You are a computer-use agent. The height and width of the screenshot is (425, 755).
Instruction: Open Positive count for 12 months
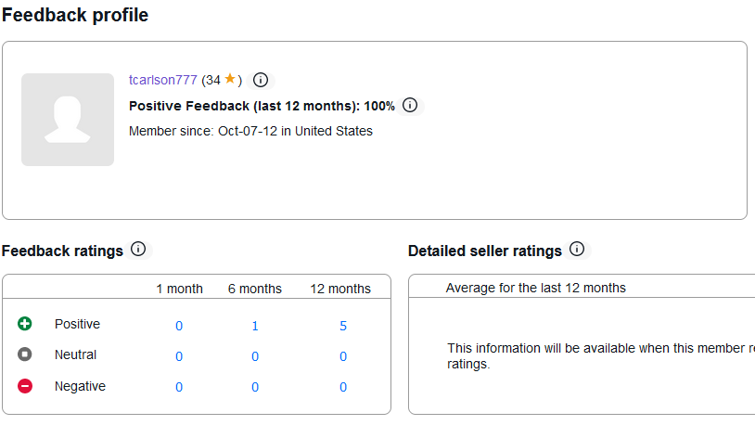coord(343,326)
